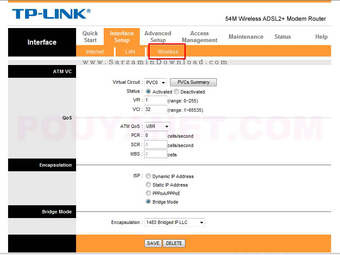Screen dimensions: 340x255
Task: Switch to the Advanced Setup tab
Action: [x=158, y=37]
